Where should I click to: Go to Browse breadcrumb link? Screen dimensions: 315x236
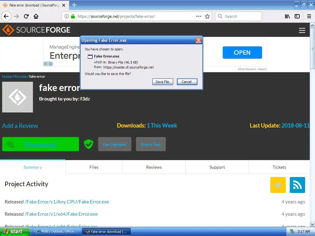pos(21,77)
